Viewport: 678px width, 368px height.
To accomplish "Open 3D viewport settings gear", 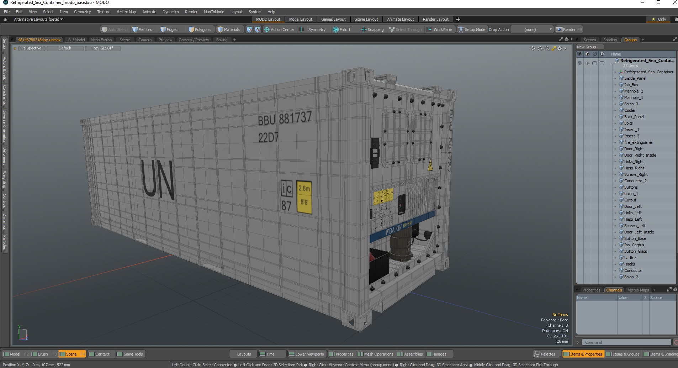I will 560,48.
